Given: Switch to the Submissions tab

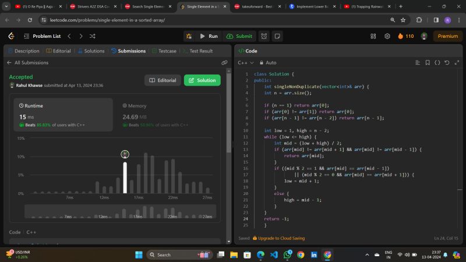Looking at the screenshot, I should 128,51.
